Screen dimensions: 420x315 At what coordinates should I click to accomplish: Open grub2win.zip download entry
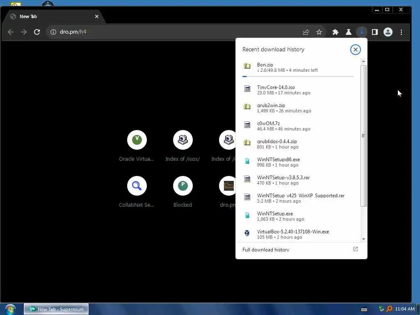coord(298,108)
